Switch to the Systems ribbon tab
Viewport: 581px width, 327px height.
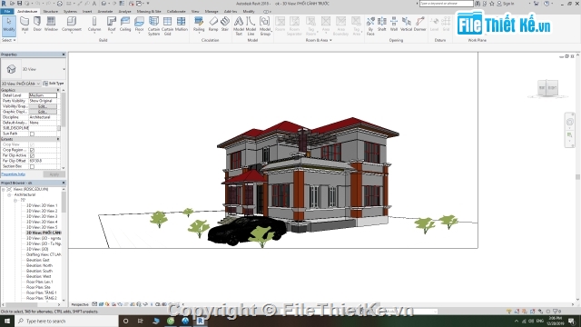(x=70, y=12)
